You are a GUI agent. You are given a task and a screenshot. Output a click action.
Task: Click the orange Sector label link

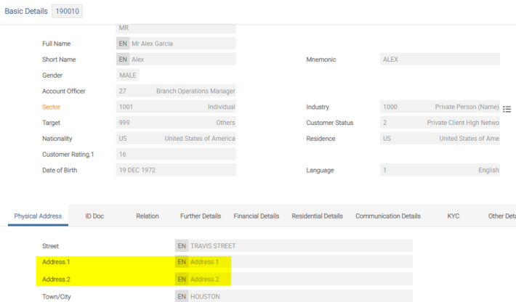[x=52, y=107]
